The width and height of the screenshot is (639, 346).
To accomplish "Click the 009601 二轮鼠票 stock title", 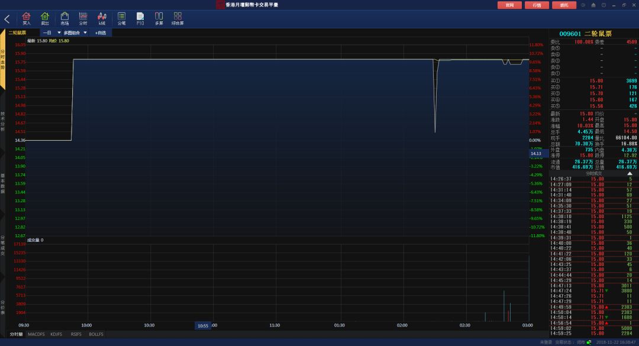I will (585, 34).
